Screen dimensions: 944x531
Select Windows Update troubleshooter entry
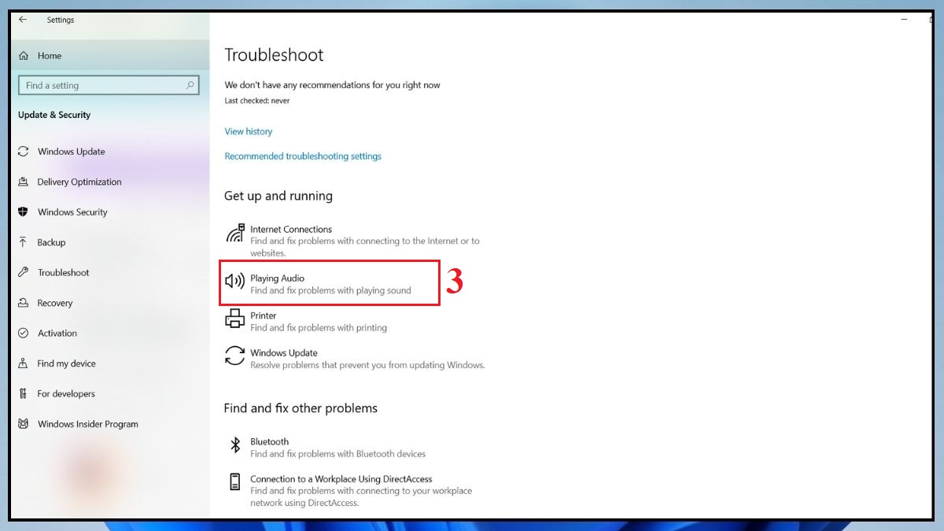tap(354, 359)
